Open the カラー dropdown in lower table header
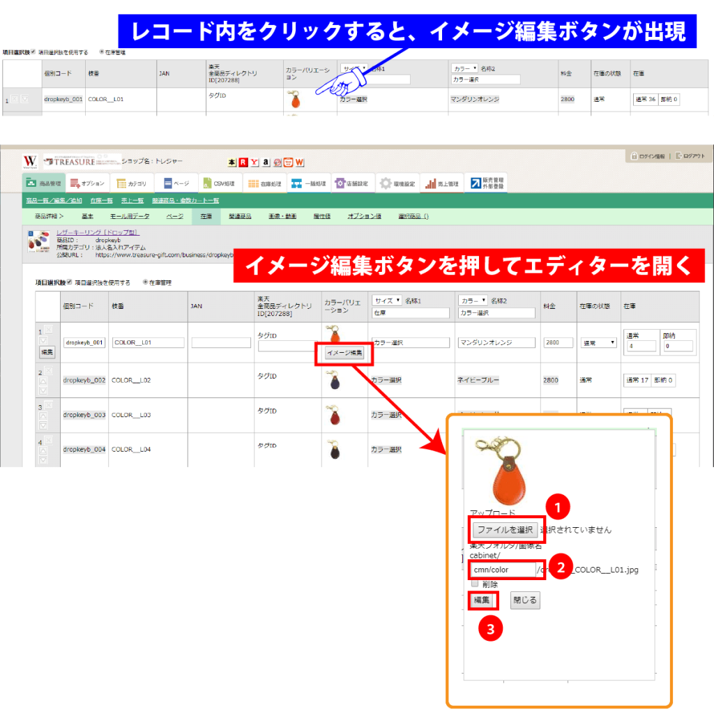 point(473,301)
